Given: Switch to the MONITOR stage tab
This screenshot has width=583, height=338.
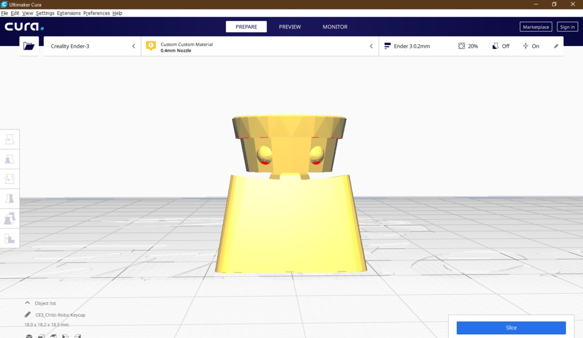Looking at the screenshot, I should click(335, 27).
